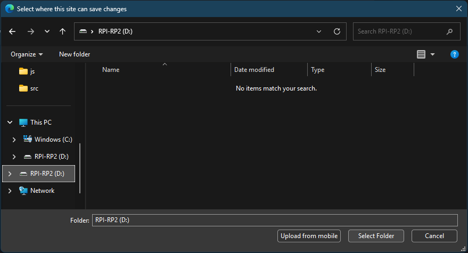Image resolution: width=468 pixels, height=253 pixels.
Task: Select the src folder in sidebar
Action: pos(34,88)
